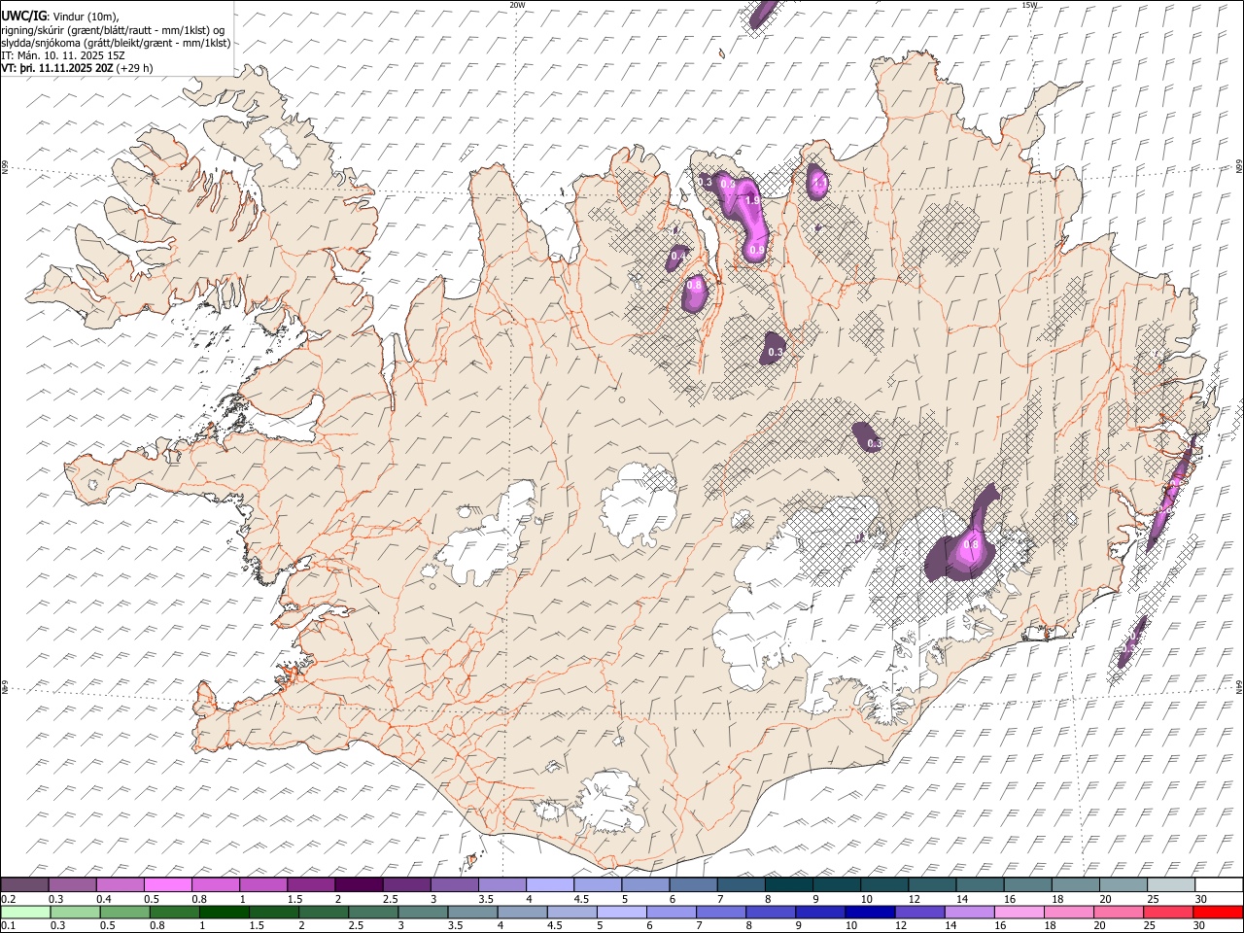Click the '15W' longitude label

[1029, 5]
